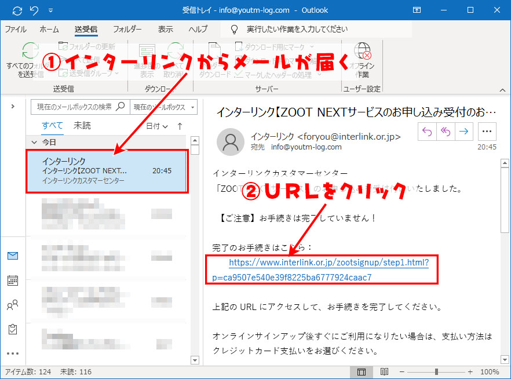Viewport: 511px width, 379px height.
Task: Click the 宛先 info@youtm-log.com recipient
Action: pyautogui.click(x=296, y=147)
